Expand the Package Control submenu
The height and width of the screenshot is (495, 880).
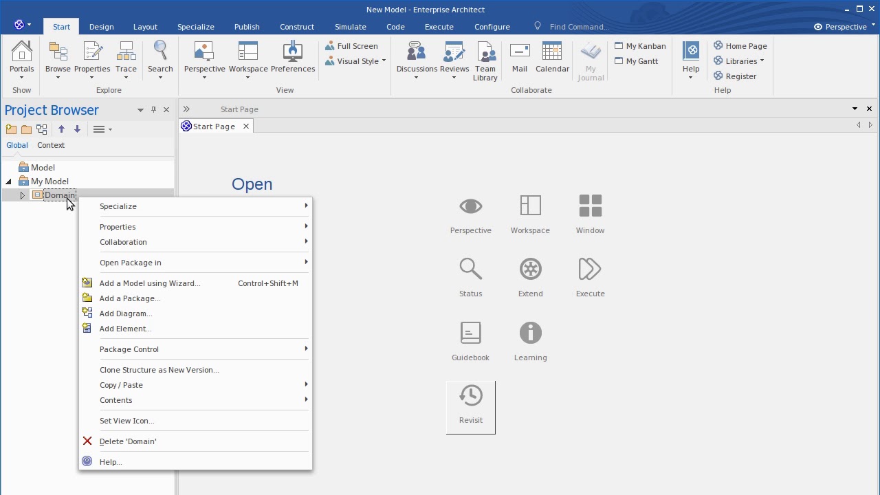195,349
